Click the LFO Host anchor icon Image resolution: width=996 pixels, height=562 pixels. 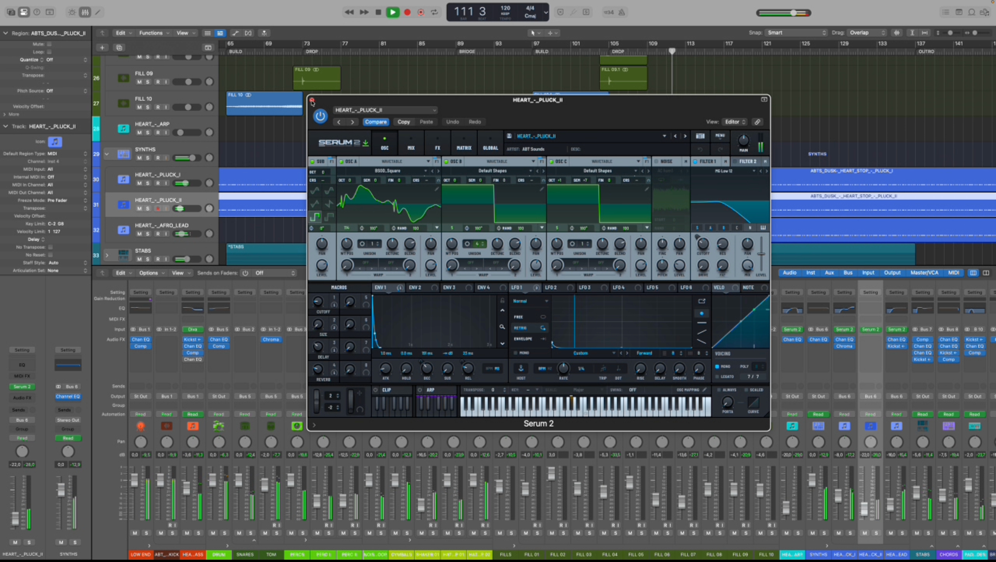(521, 368)
